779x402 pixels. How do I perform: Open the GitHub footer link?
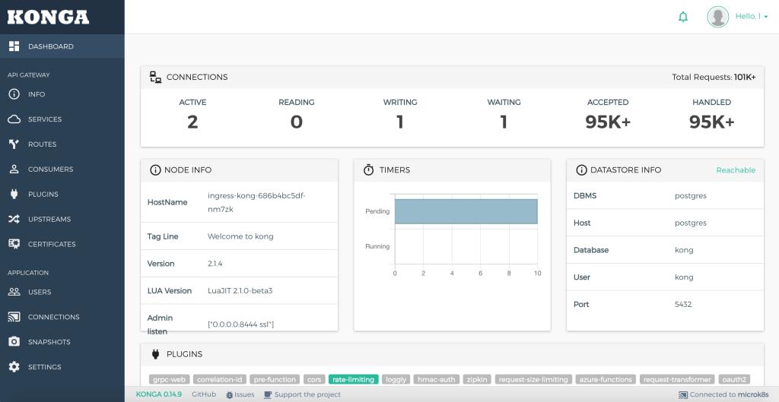(x=204, y=394)
